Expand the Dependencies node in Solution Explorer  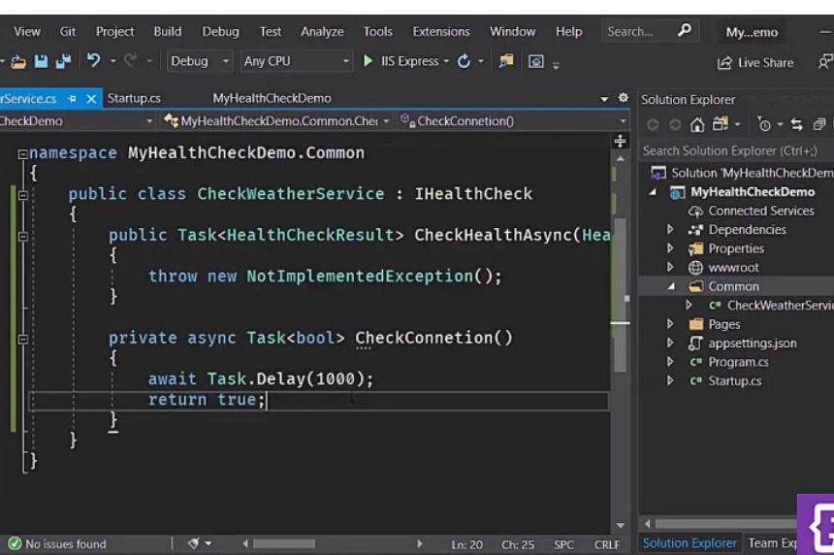pyautogui.click(x=670, y=230)
